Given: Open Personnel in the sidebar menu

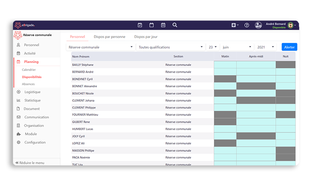Looking at the screenshot, I should (32, 45).
